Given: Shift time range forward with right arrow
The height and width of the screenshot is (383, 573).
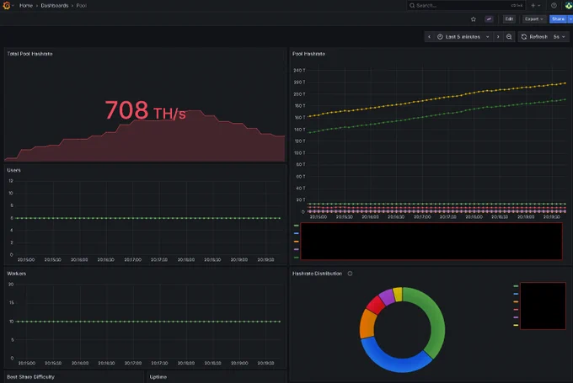Looking at the screenshot, I should (x=498, y=37).
